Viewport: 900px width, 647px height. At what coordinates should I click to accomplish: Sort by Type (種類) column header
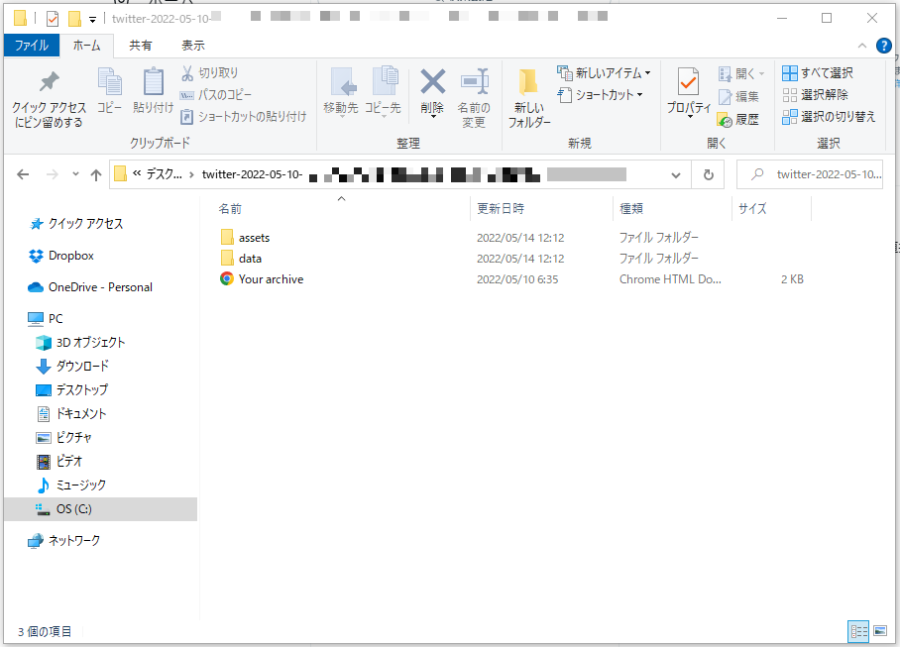(x=672, y=209)
